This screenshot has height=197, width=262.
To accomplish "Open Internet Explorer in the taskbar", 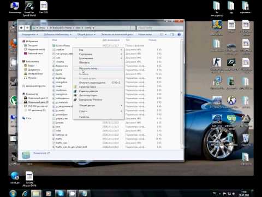I will (25, 193).
